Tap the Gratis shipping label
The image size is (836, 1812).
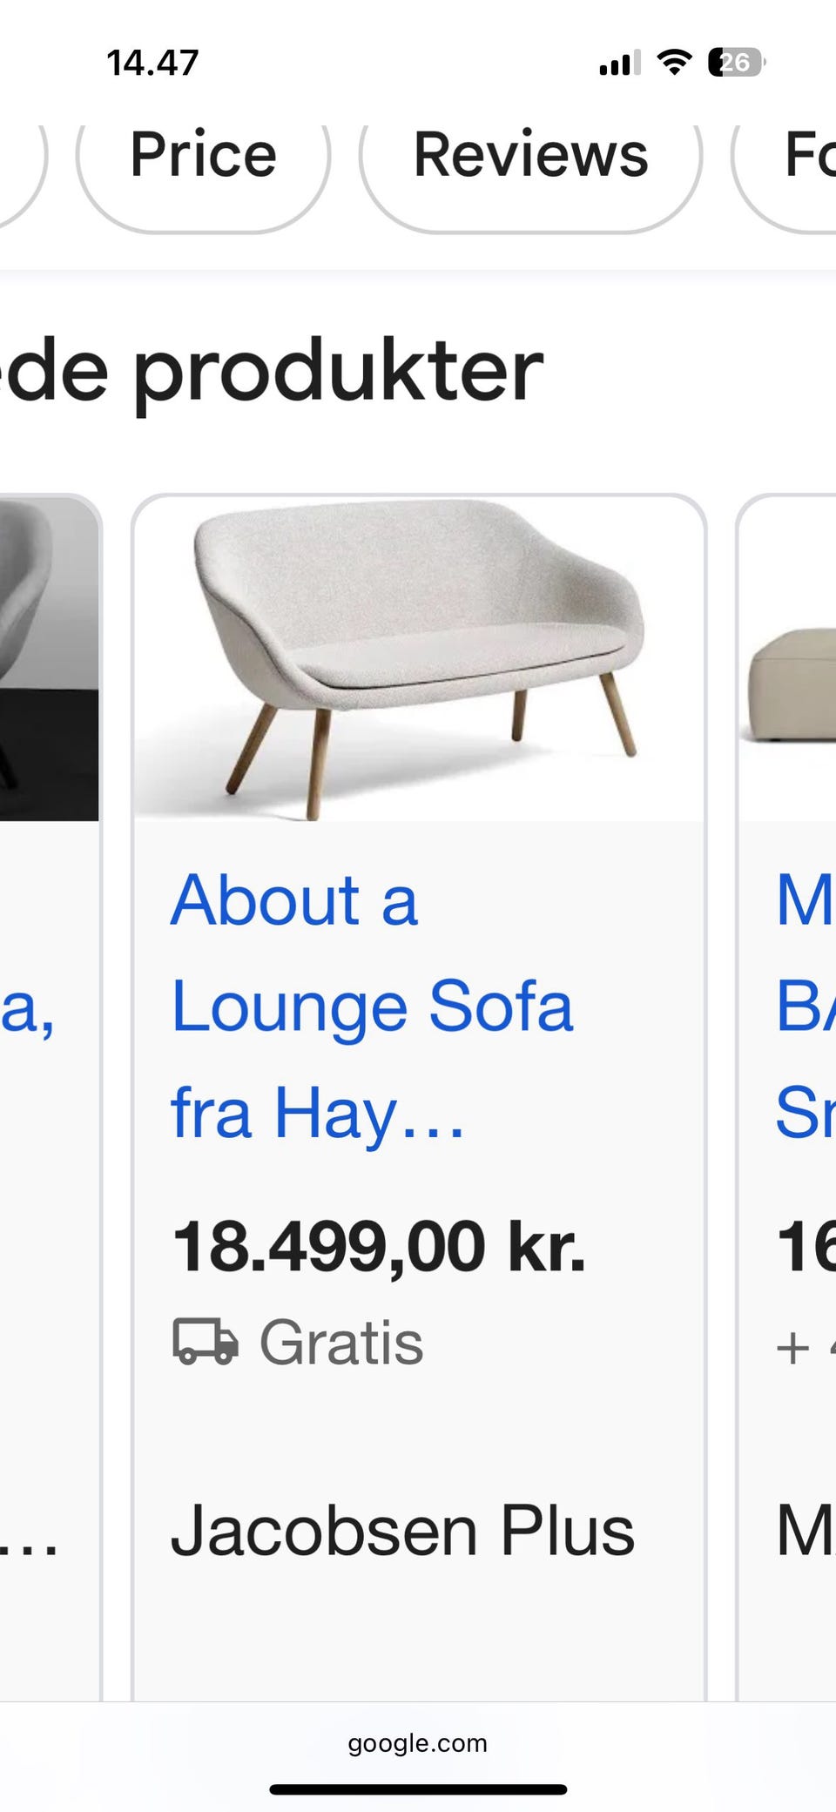coord(341,1343)
